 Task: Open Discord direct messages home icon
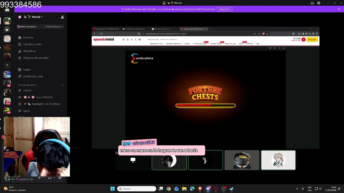click(x=7, y=10)
